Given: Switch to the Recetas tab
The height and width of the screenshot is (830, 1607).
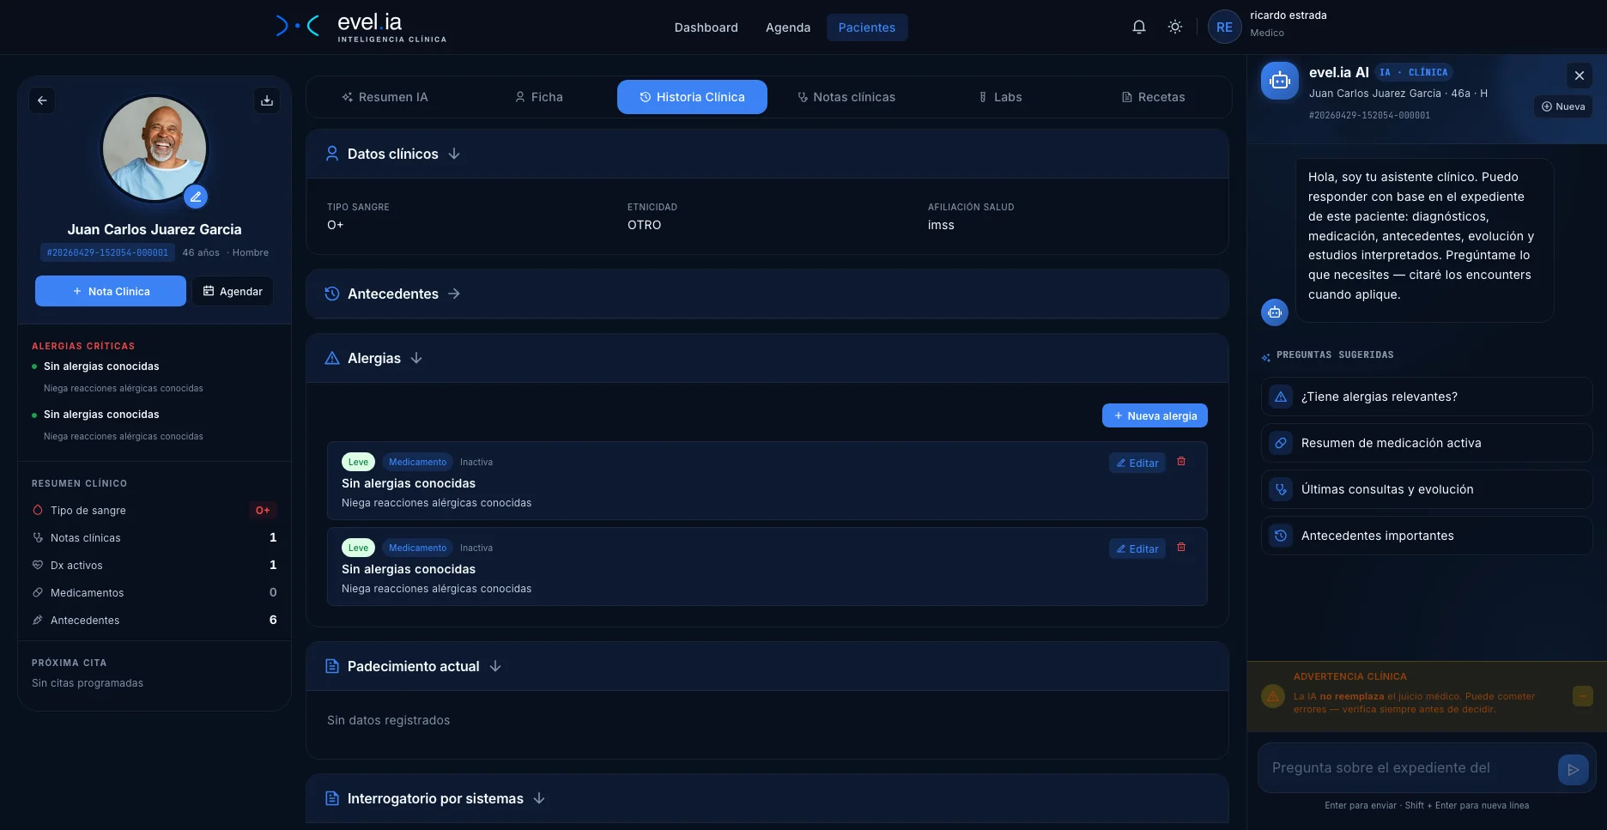Looking at the screenshot, I should 1153,97.
